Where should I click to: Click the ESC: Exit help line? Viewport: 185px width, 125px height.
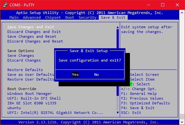pyautogui.click(x=131, y=113)
